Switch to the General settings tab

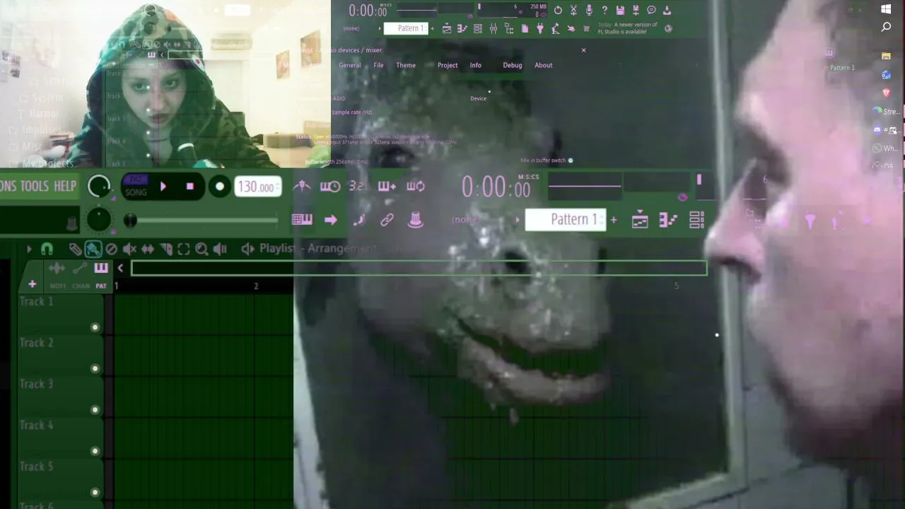point(350,65)
